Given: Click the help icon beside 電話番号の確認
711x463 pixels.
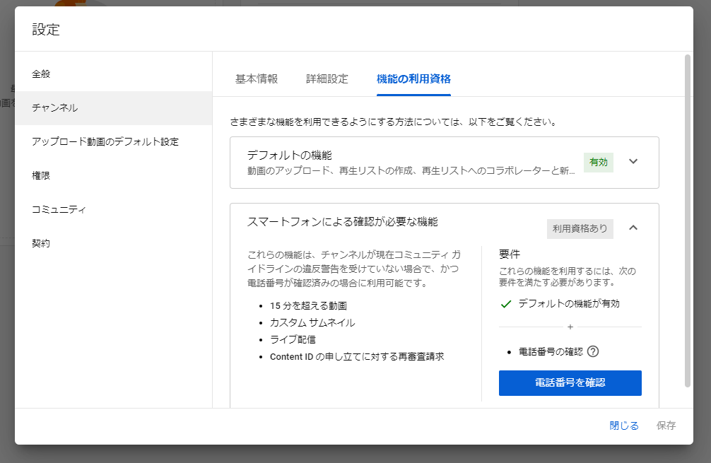Looking at the screenshot, I should [593, 351].
